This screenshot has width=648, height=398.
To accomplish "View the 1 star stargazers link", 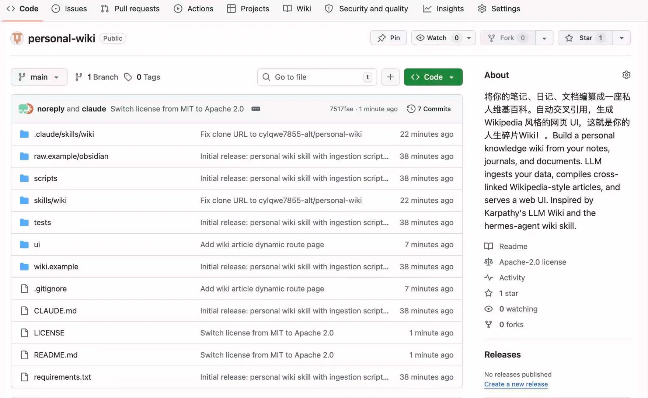I will point(501,293).
